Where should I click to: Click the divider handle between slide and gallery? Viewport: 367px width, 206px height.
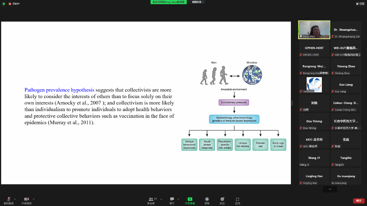[292, 103]
